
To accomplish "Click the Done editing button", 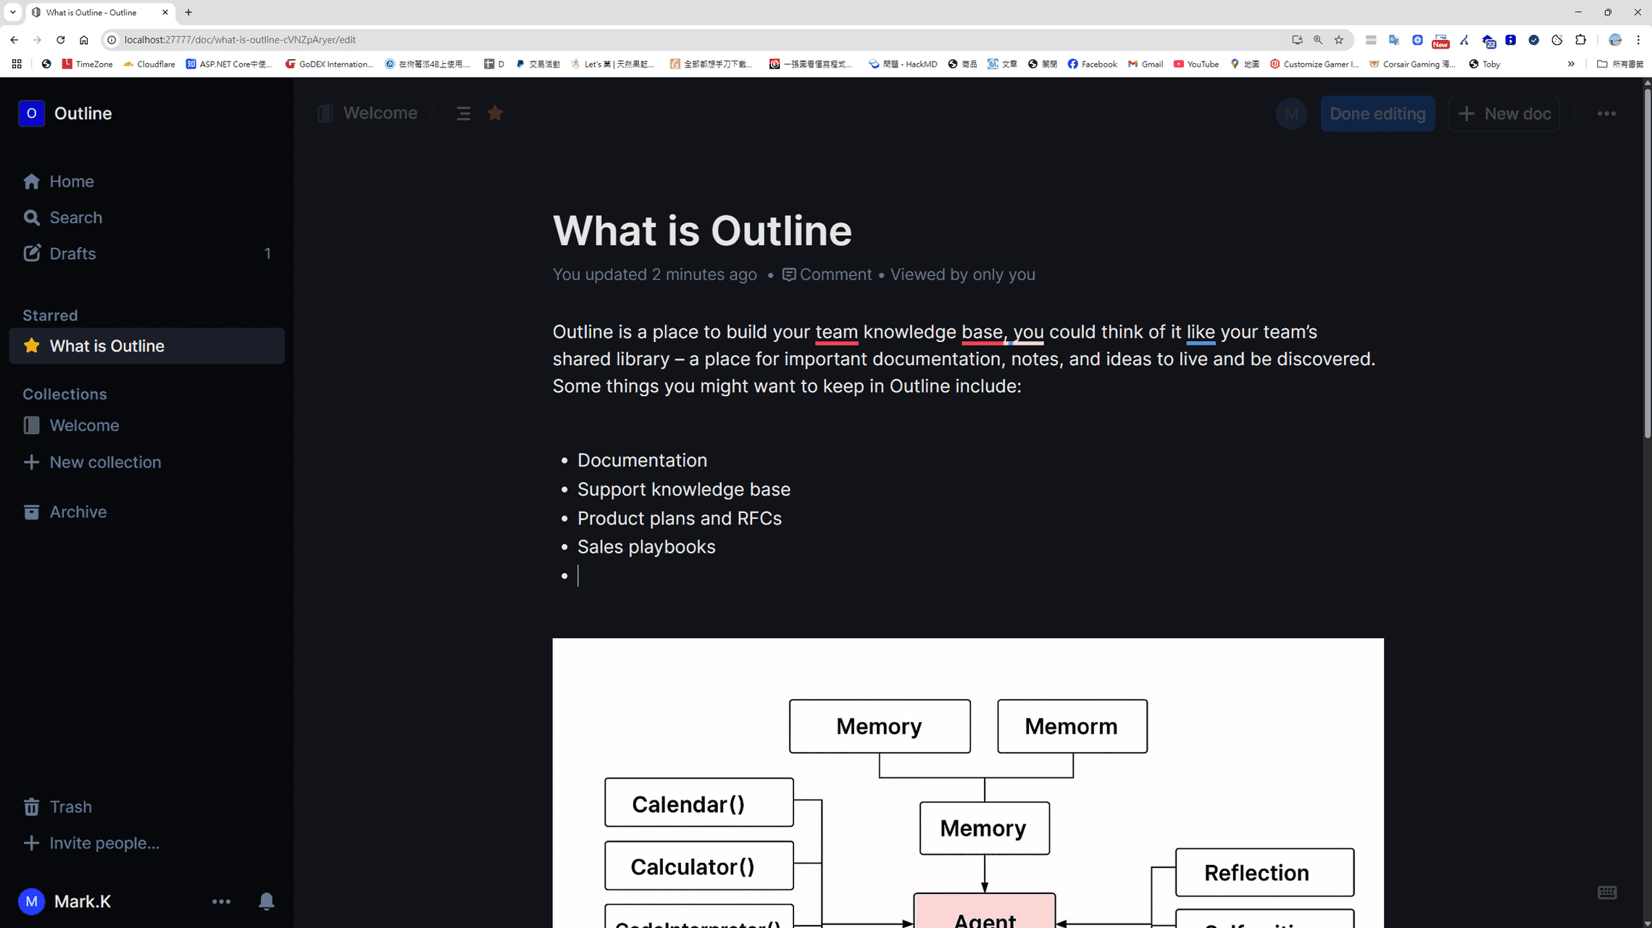I will [1377, 113].
